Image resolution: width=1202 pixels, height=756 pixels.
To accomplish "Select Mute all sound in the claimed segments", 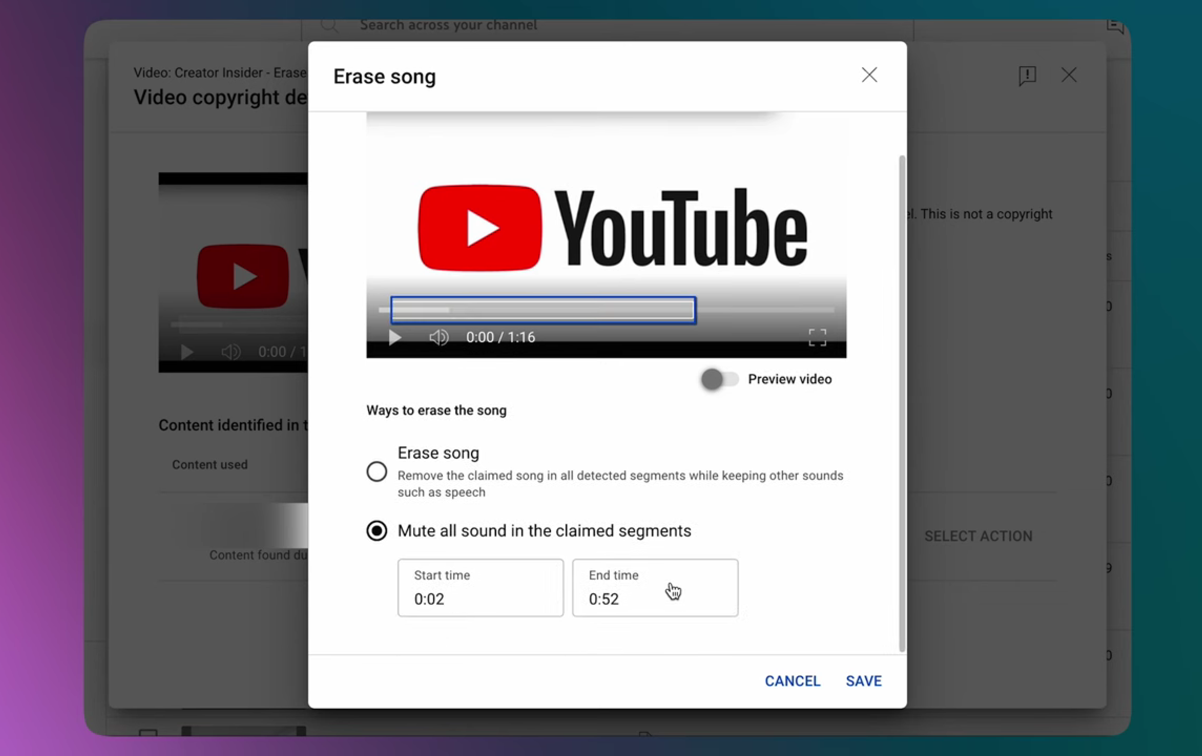I will pos(377,531).
